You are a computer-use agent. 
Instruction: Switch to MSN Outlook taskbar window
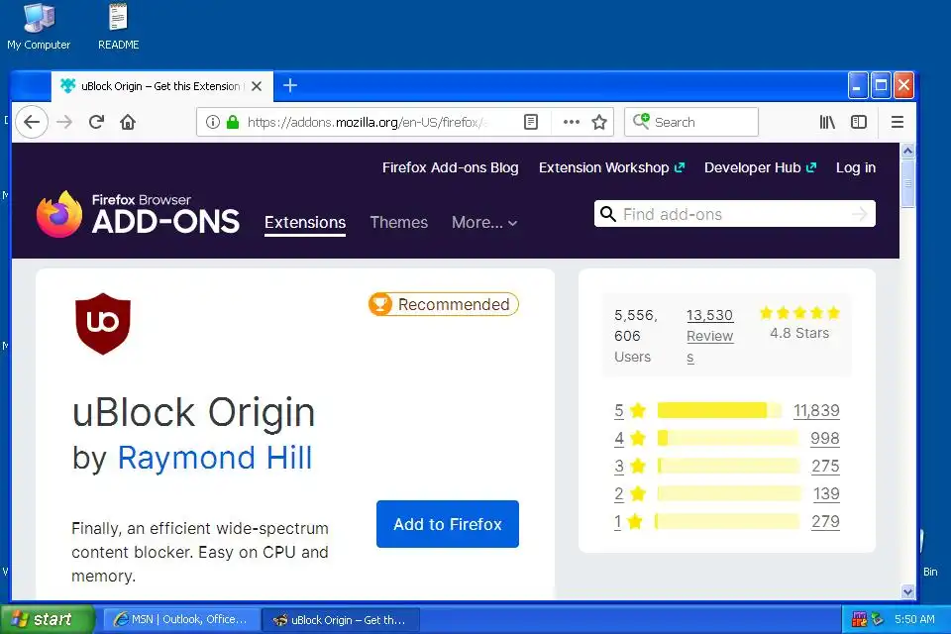(181, 619)
